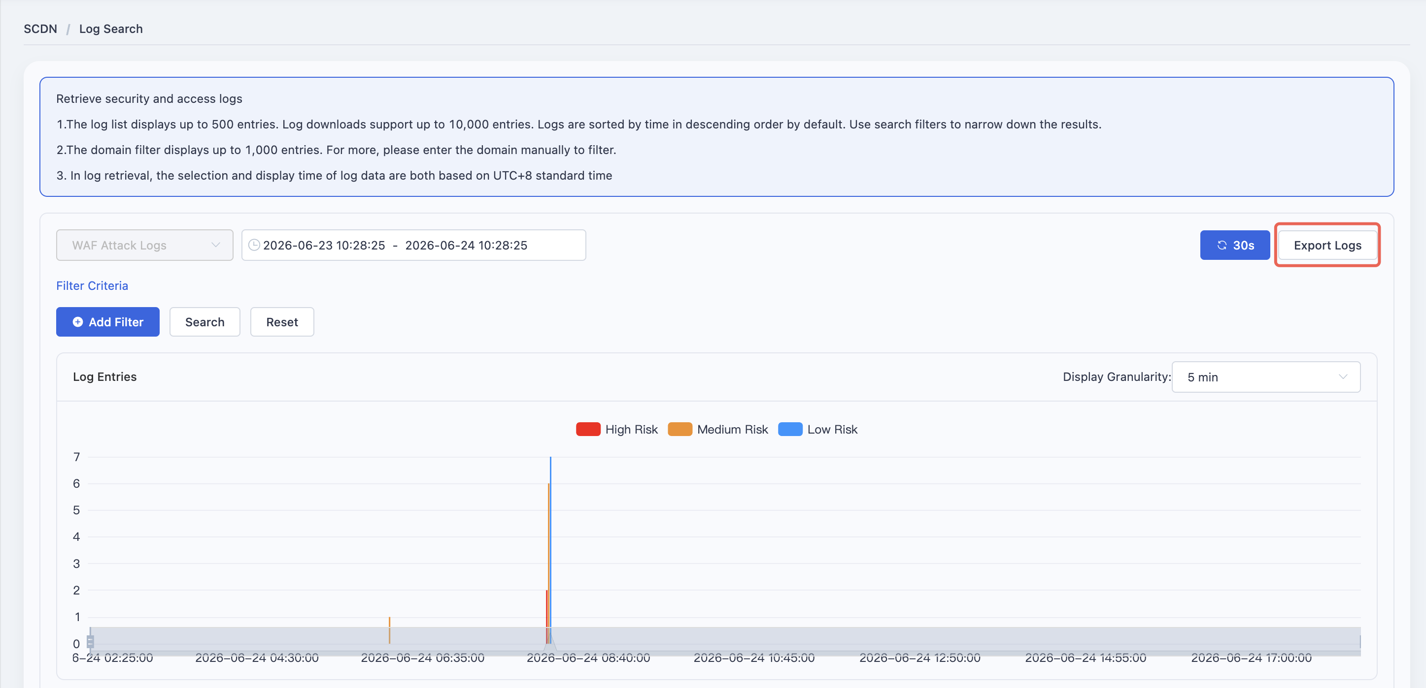Viewport: 1426px width, 688px height.
Task: Toggle the Low Risk legend swatch
Action: [790, 429]
